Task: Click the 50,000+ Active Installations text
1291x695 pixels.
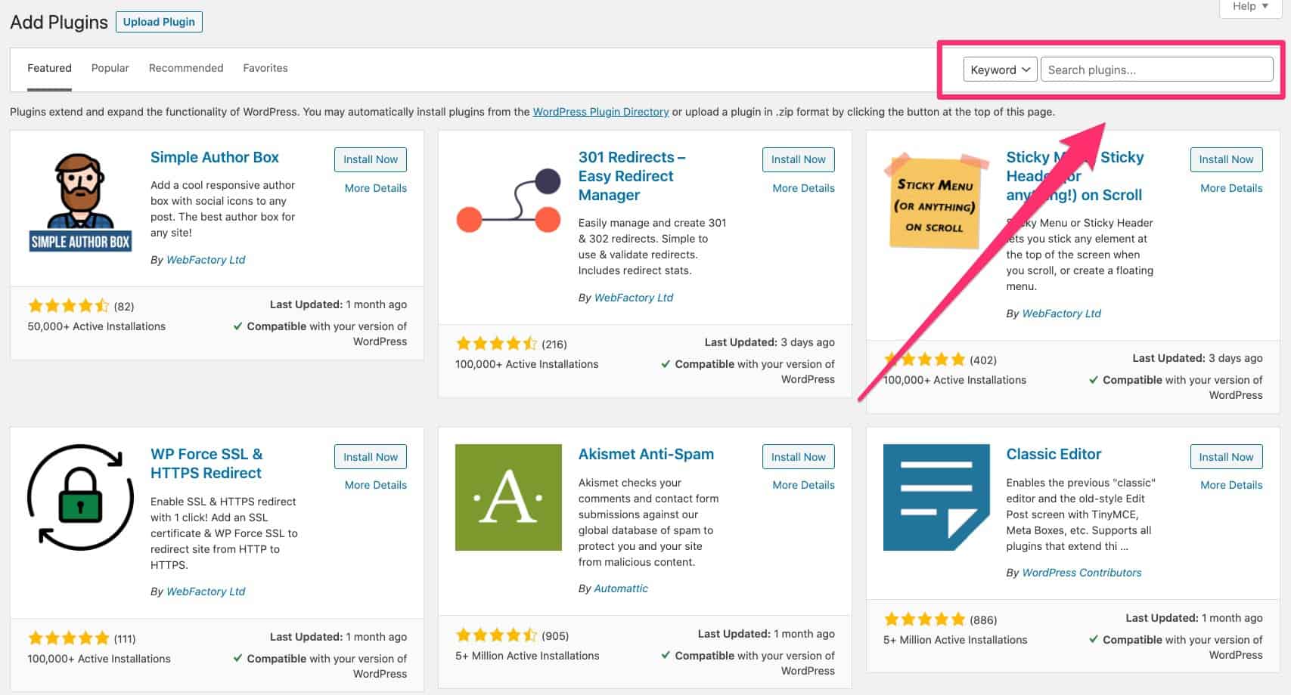Action: pos(97,326)
